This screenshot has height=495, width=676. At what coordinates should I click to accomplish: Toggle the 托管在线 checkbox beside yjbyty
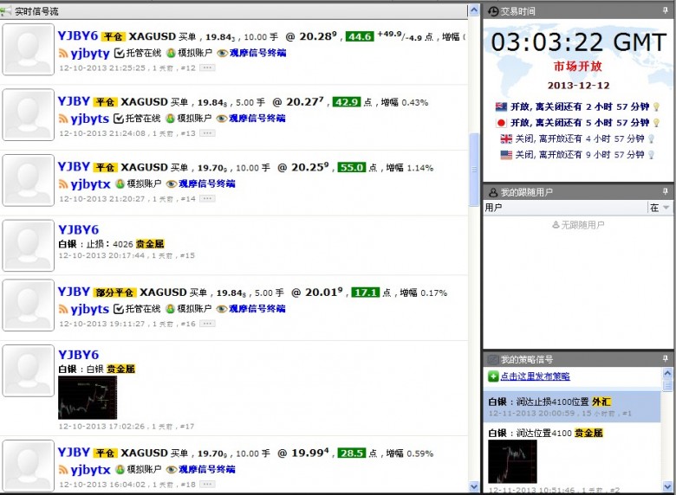tap(119, 53)
